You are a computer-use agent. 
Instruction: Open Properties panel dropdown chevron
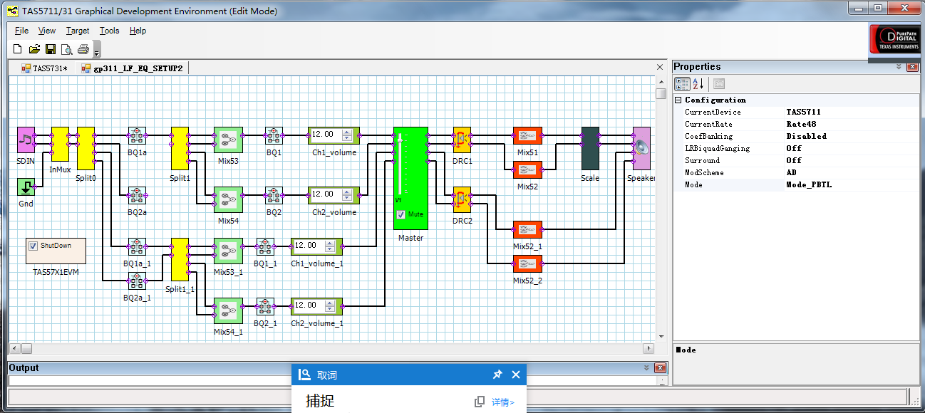pos(899,67)
